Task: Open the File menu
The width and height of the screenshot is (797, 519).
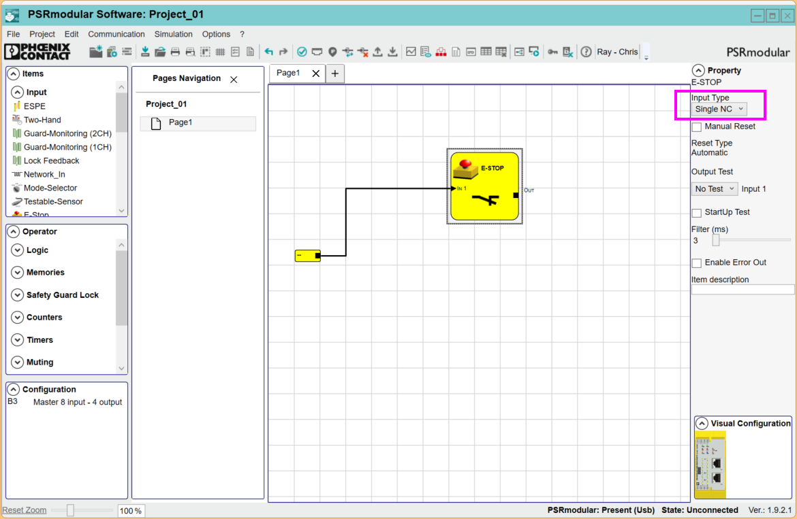Action: tap(13, 34)
